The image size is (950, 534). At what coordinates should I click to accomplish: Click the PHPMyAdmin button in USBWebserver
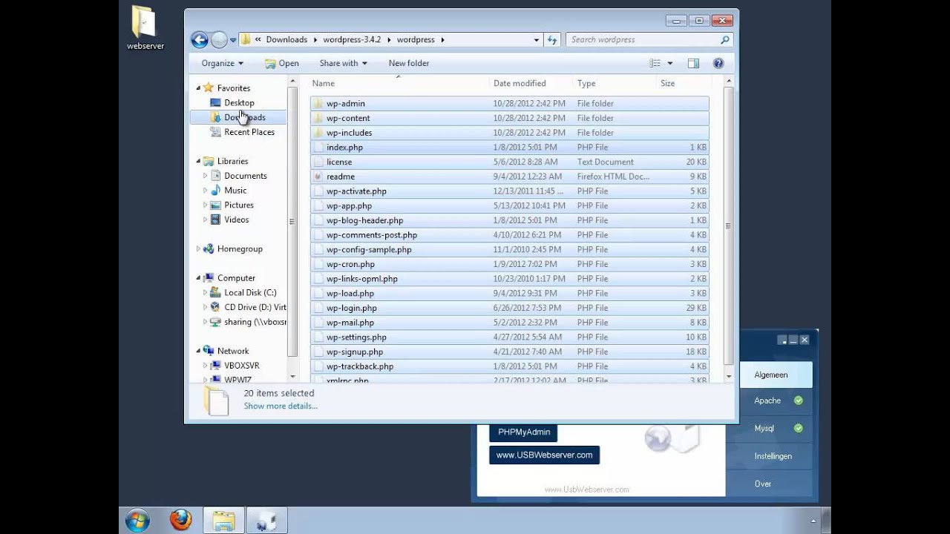(524, 432)
